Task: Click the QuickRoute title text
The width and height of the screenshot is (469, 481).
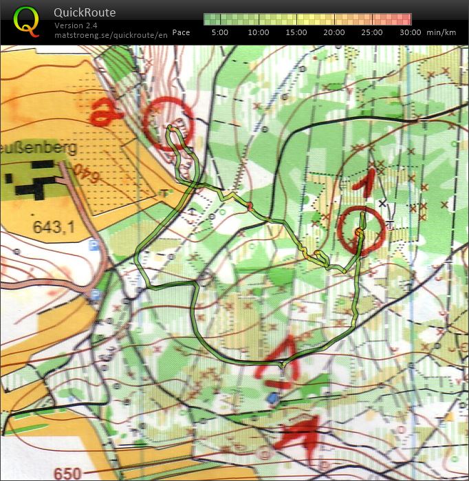Action: (x=85, y=12)
